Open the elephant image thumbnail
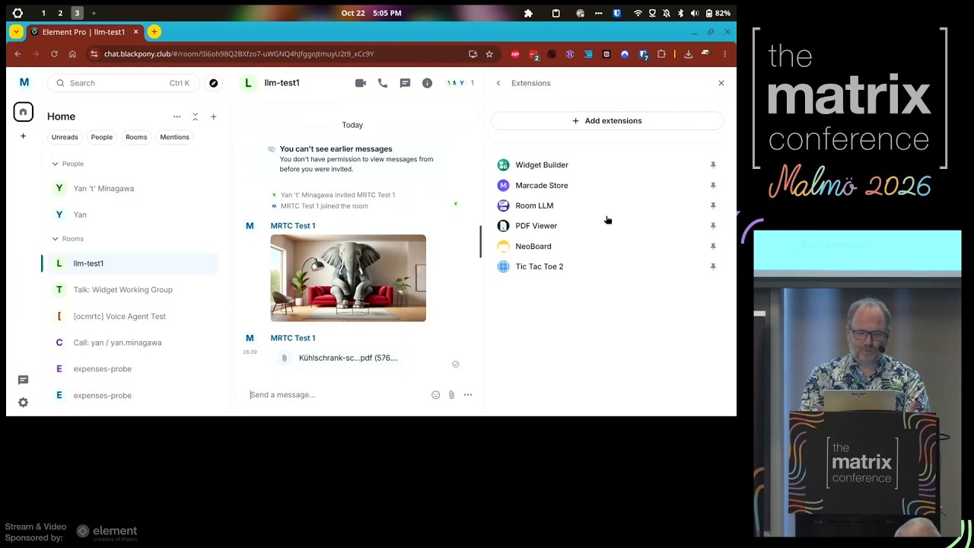This screenshot has width=974, height=548. pos(349,278)
